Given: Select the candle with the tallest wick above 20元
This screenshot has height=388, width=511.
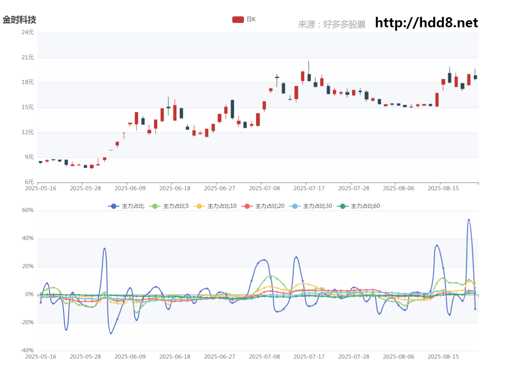Looking at the screenshot, I should [309, 71].
